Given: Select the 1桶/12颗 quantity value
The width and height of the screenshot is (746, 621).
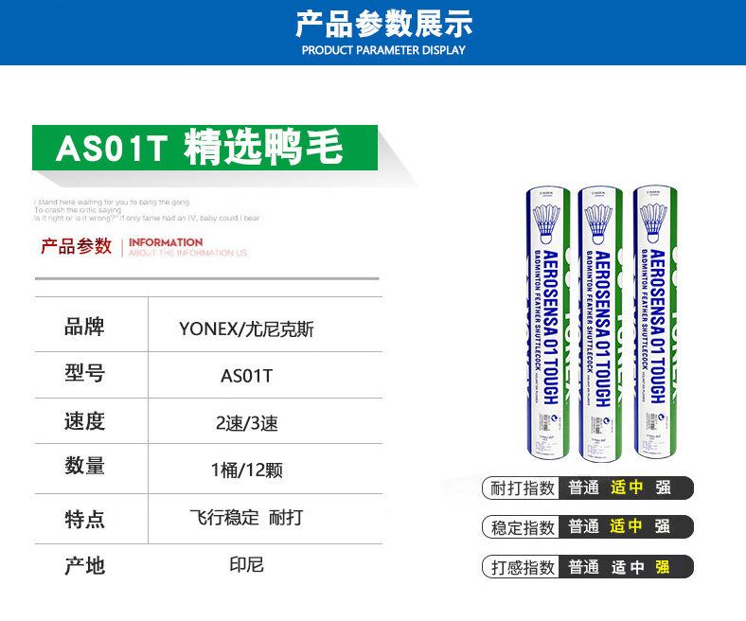Looking at the screenshot, I should 246,470.
